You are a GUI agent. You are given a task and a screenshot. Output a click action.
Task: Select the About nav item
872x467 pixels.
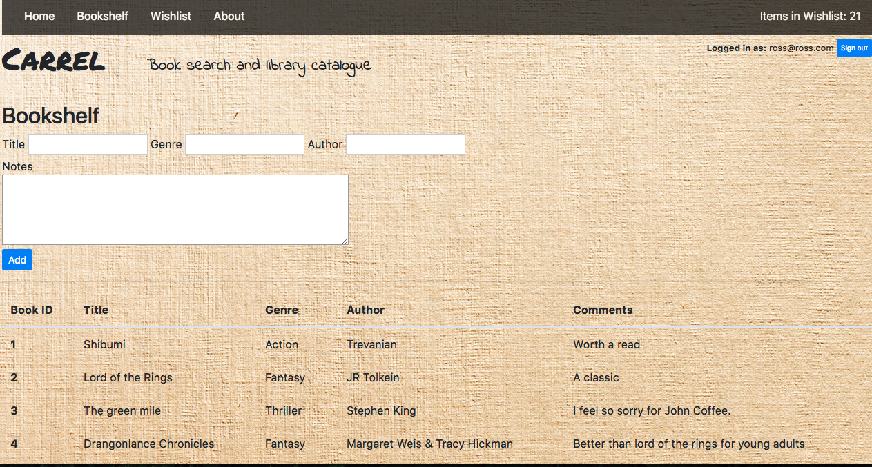click(x=229, y=16)
